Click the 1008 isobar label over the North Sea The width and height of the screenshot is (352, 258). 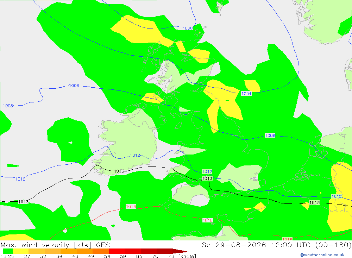[x=270, y=136]
